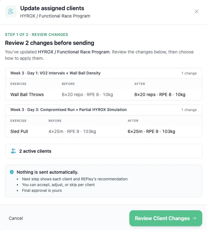Click the bullet 'Final approval is yours'
Image resolution: width=207 pixels, height=230 pixels.
point(42,191)
